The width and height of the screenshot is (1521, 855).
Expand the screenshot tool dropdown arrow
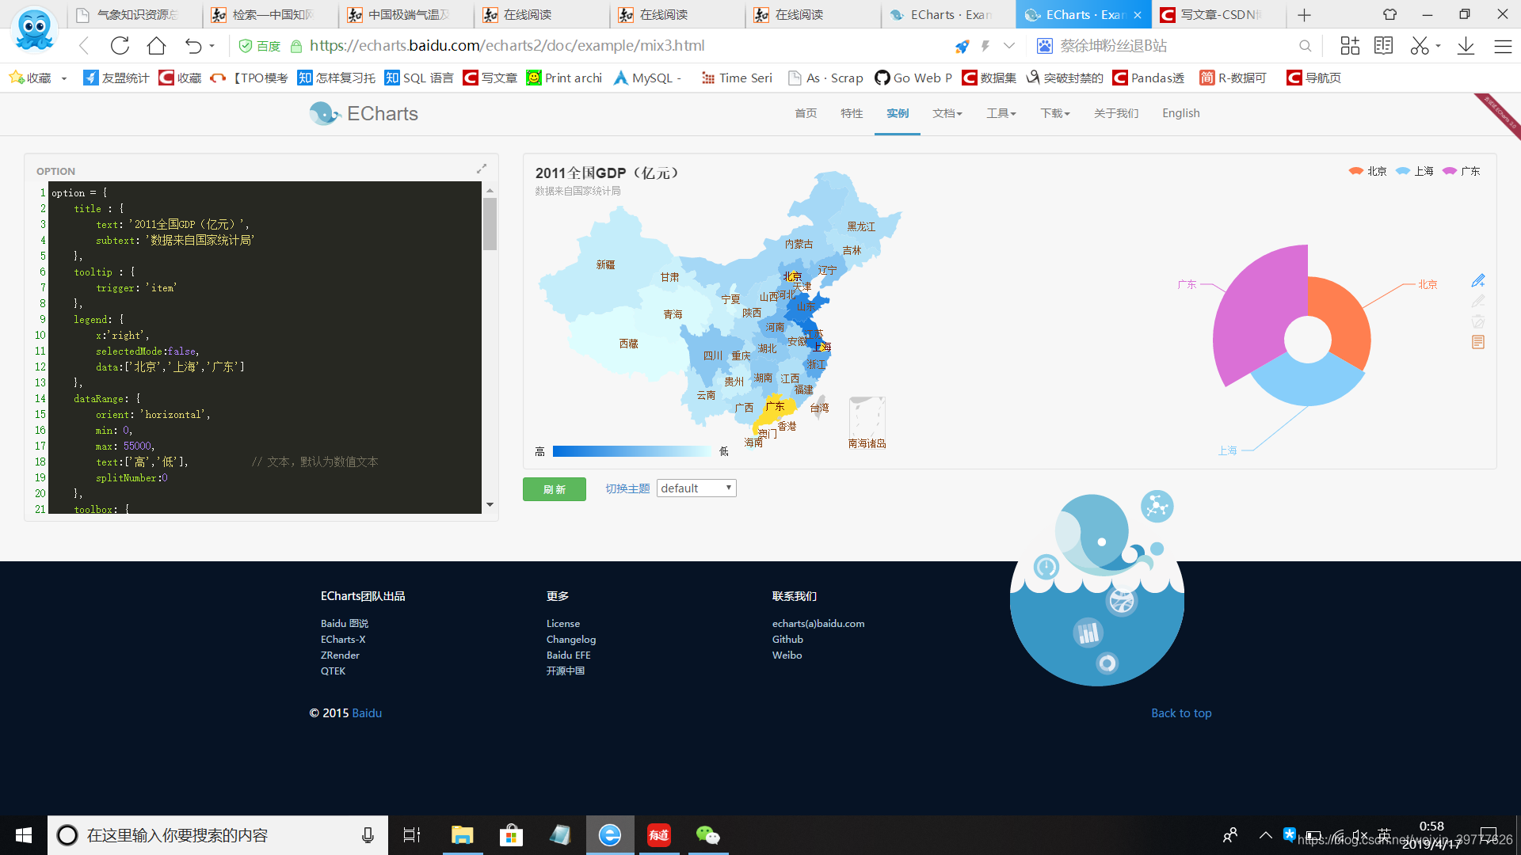pos(1438,46)
